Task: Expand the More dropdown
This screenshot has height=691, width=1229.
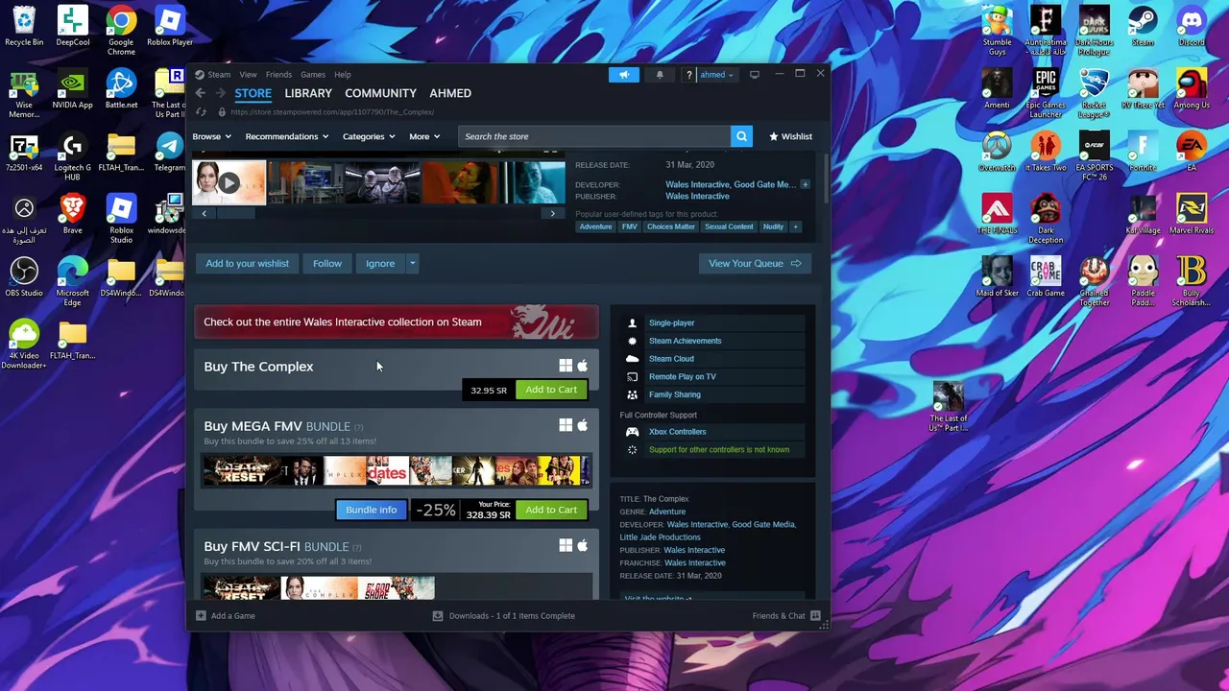Action: point(424,136)
